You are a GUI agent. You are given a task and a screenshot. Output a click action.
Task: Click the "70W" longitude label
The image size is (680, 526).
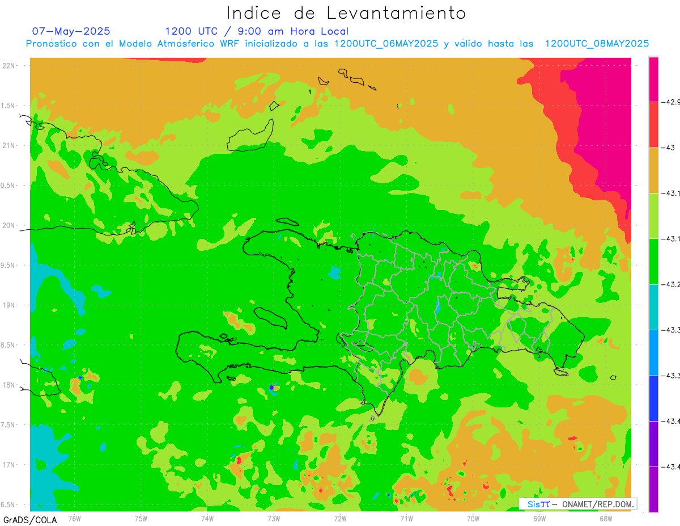click(x=473, y=518)
